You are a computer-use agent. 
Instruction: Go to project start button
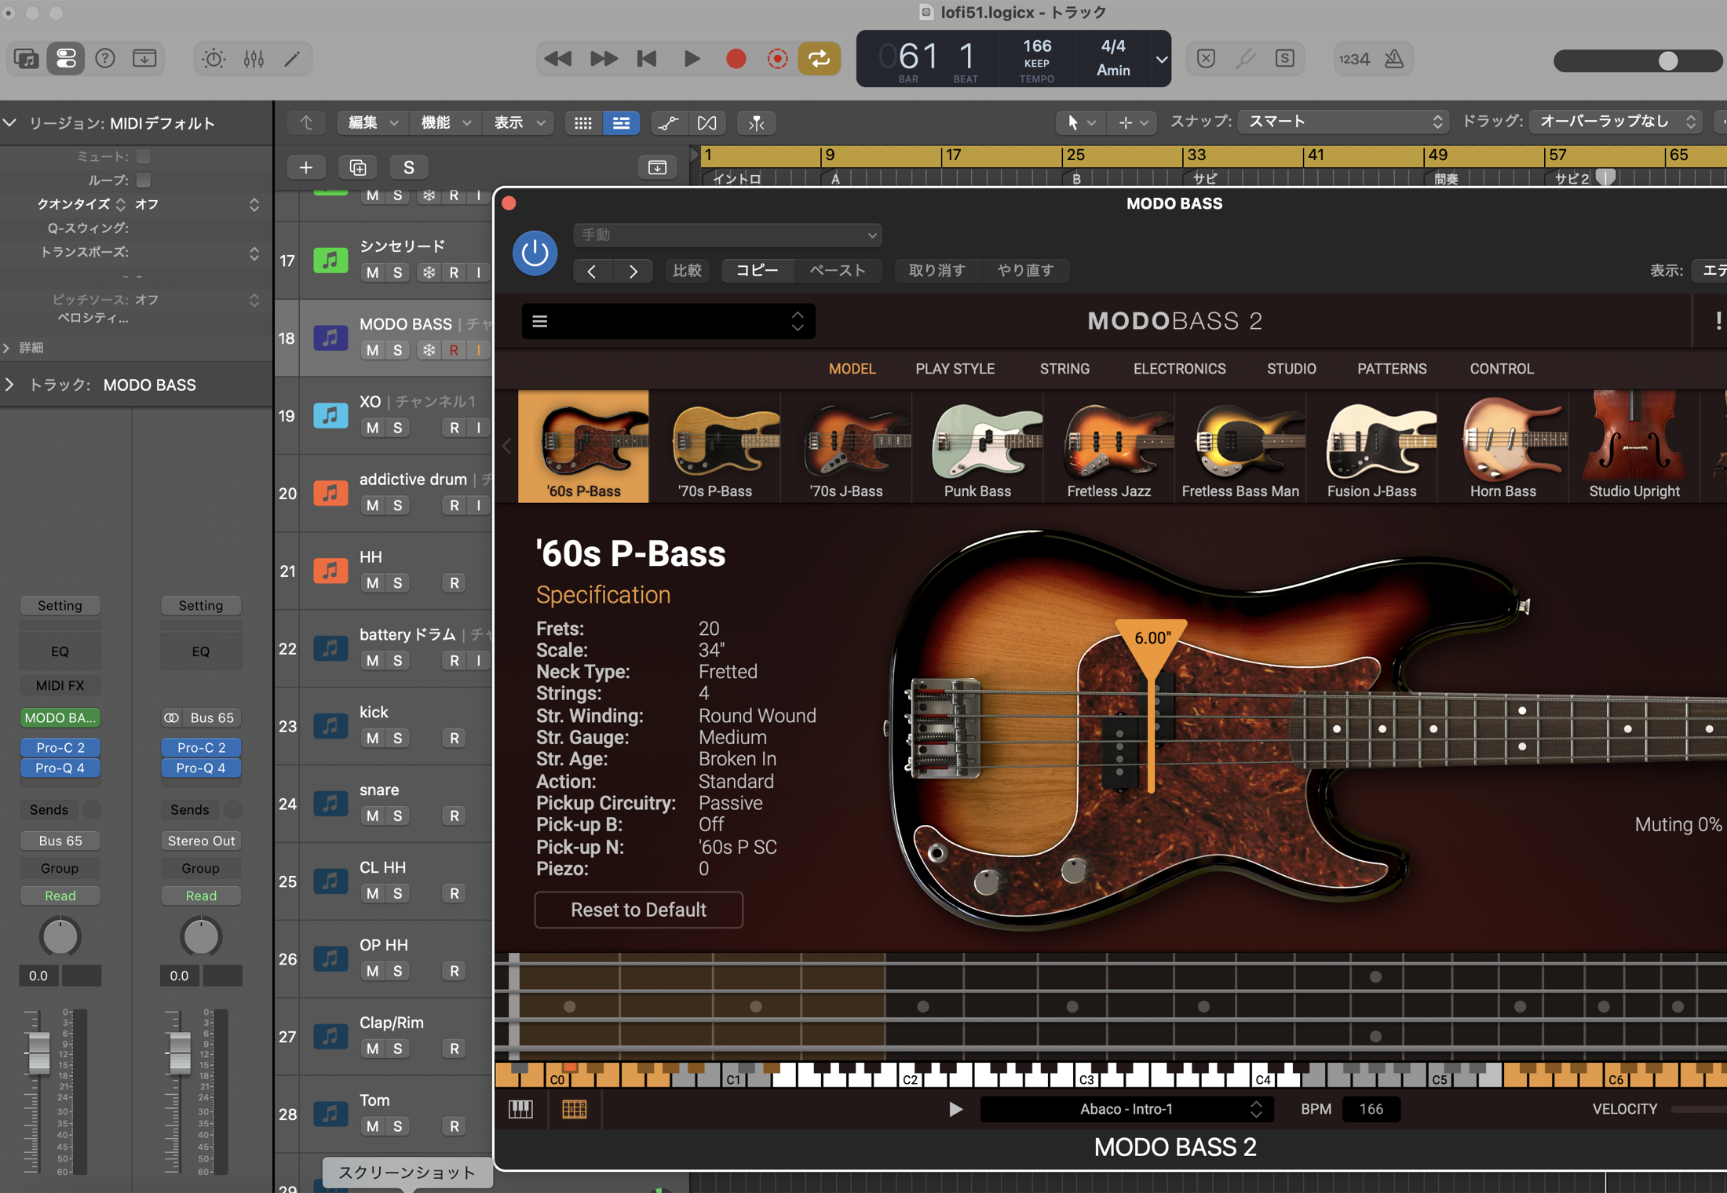(647, 59)
